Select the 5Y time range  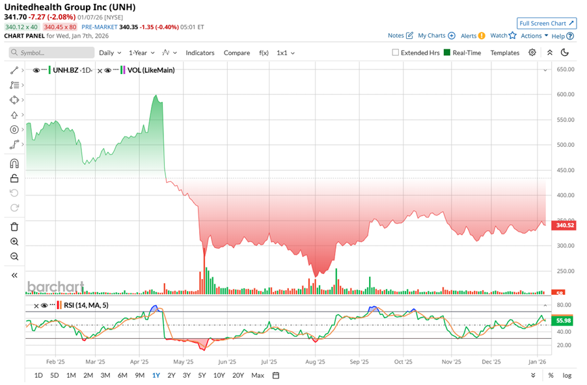point(202,375)
